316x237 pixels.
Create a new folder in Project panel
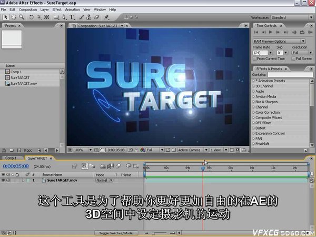[x=12, y=150]
